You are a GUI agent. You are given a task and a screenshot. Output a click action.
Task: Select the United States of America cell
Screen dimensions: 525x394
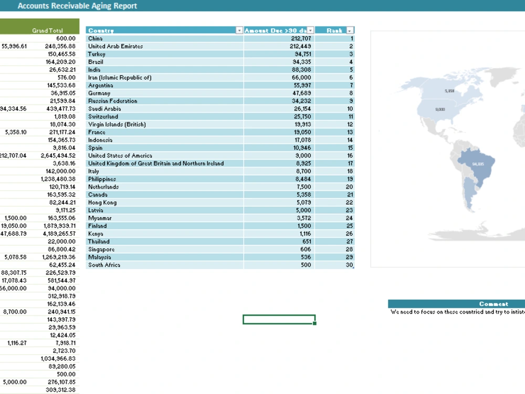click(164, 156)
